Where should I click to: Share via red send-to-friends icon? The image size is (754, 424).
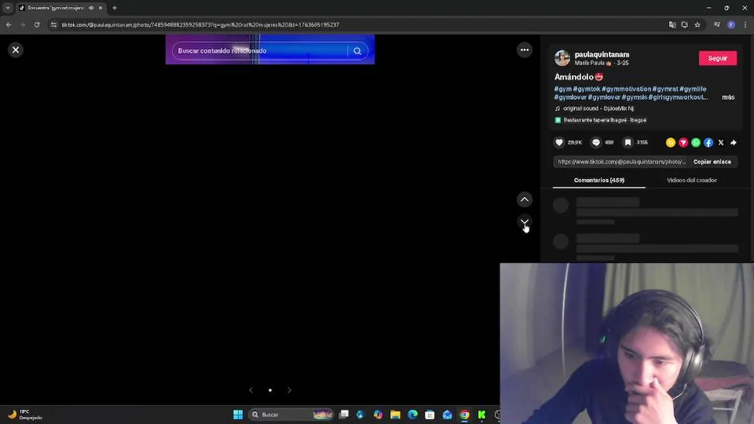[x=683, y=143]
